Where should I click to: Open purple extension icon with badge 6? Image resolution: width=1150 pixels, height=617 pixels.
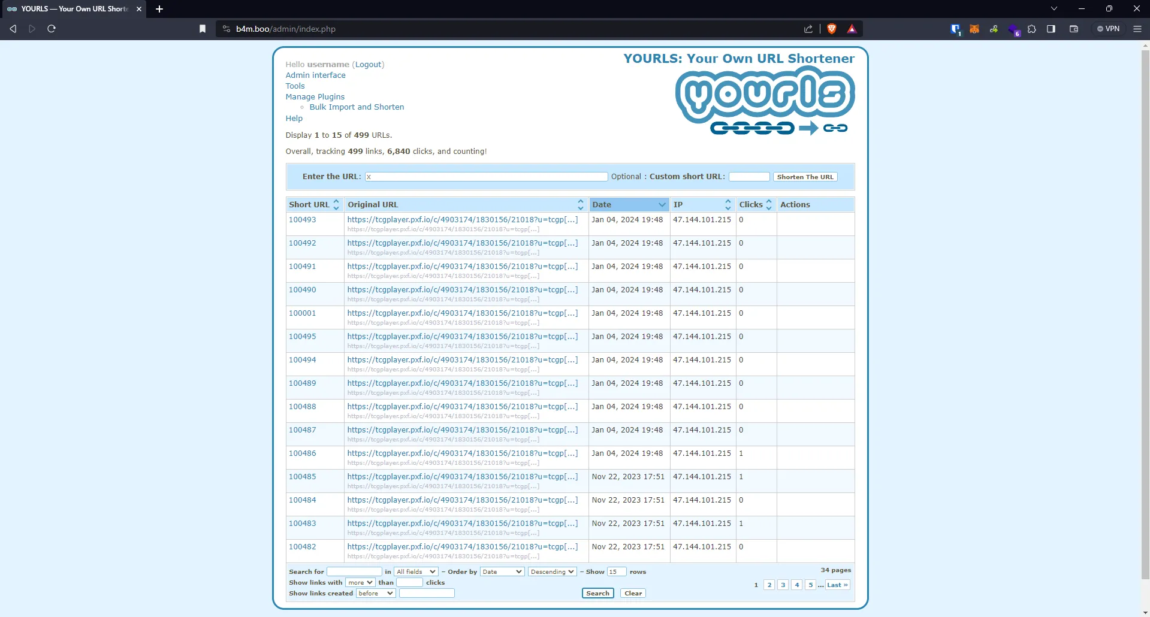click(x=1013, y=29)
